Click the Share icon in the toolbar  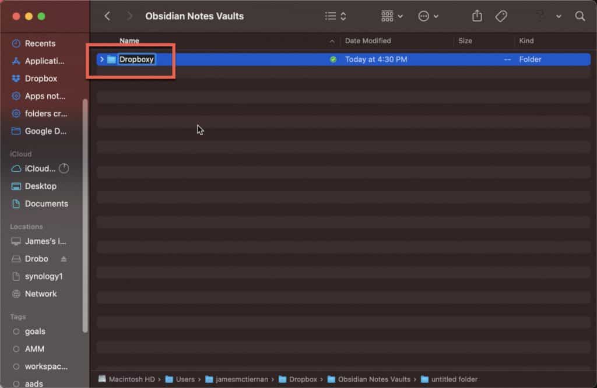pos(477,16)
